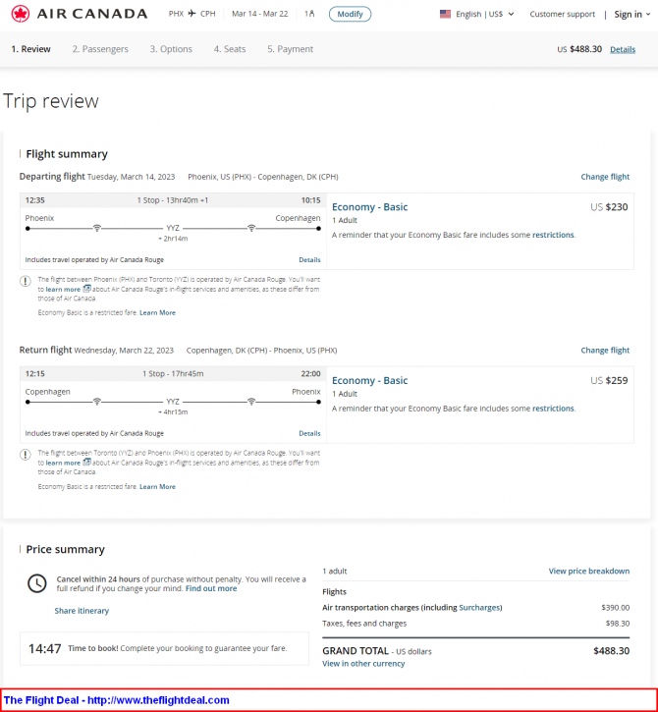Open restrictions link in return fare reminder
The height and width of the screenshot is (712, 658).
(553, 409)
